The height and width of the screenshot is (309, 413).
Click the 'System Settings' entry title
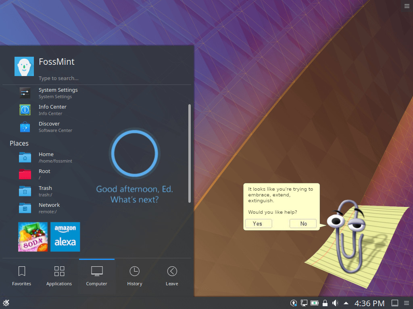pos(58,90)
